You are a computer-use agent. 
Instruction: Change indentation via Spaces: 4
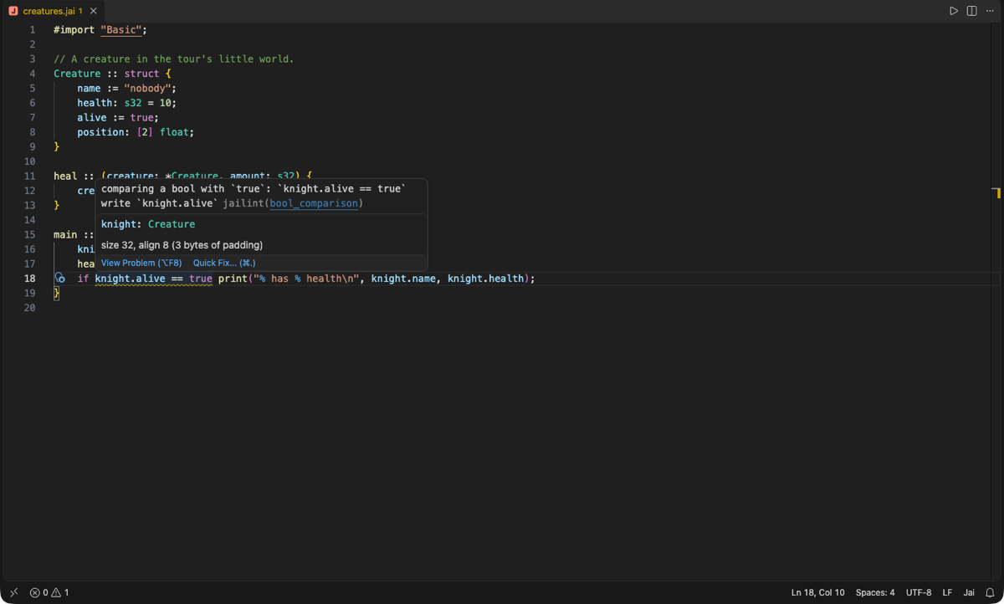(x=875, y=592)
